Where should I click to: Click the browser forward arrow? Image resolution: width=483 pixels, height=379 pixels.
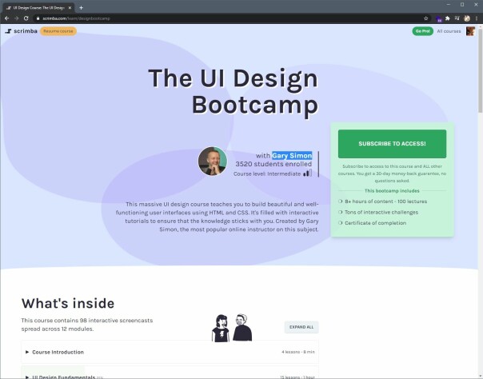16,18
